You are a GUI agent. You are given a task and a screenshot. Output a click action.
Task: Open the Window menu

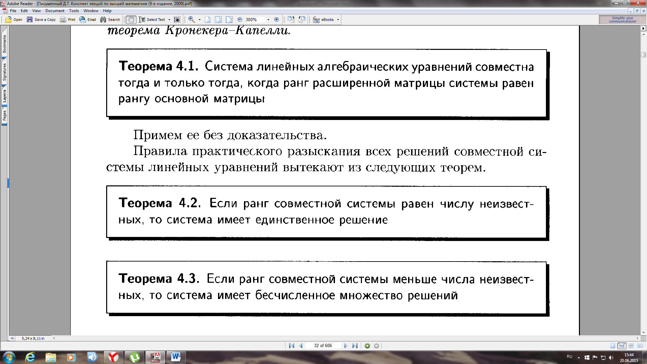(x=91, y=11)
